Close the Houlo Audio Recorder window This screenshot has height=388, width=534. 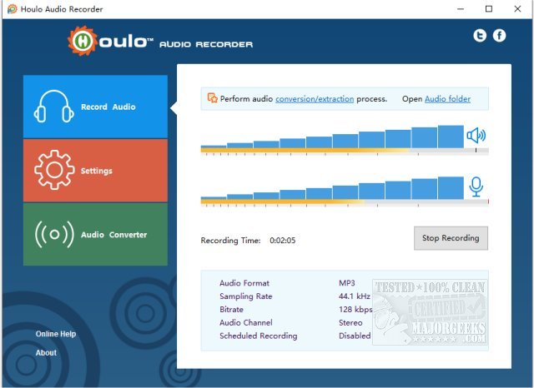517,9
